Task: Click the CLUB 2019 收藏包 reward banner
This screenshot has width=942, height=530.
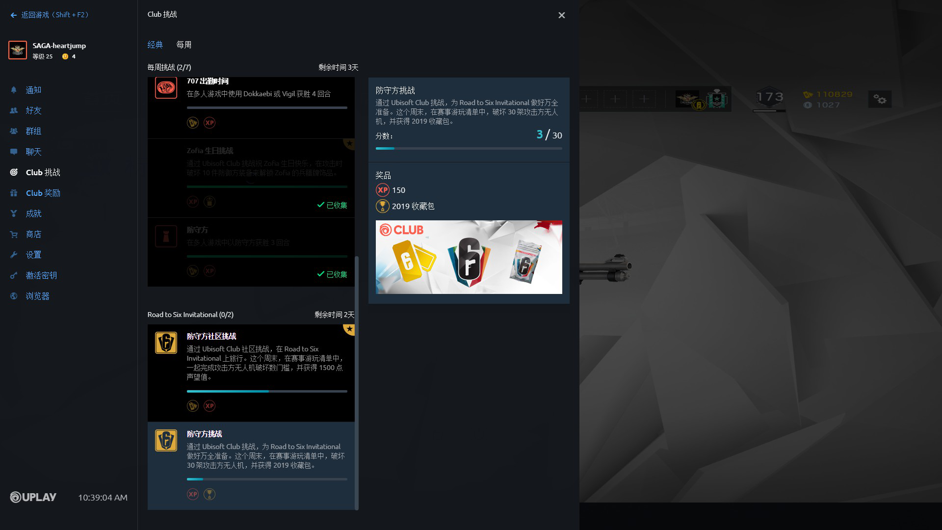Action: 469,257
